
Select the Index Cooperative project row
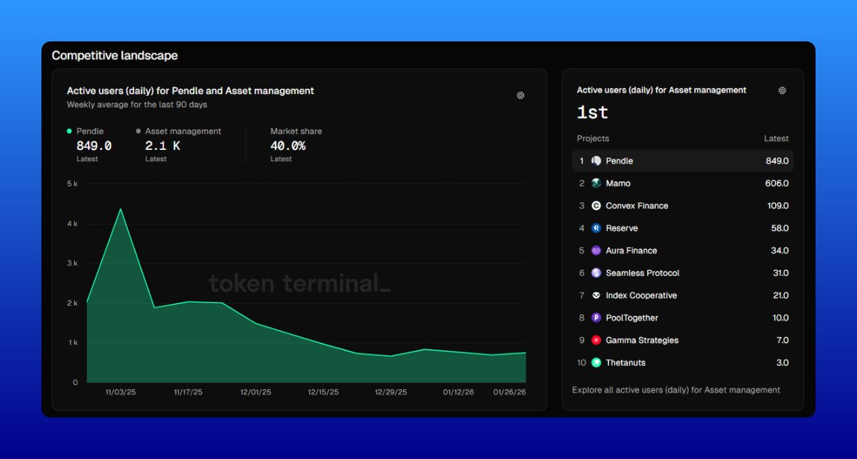(x=682, y=296)
